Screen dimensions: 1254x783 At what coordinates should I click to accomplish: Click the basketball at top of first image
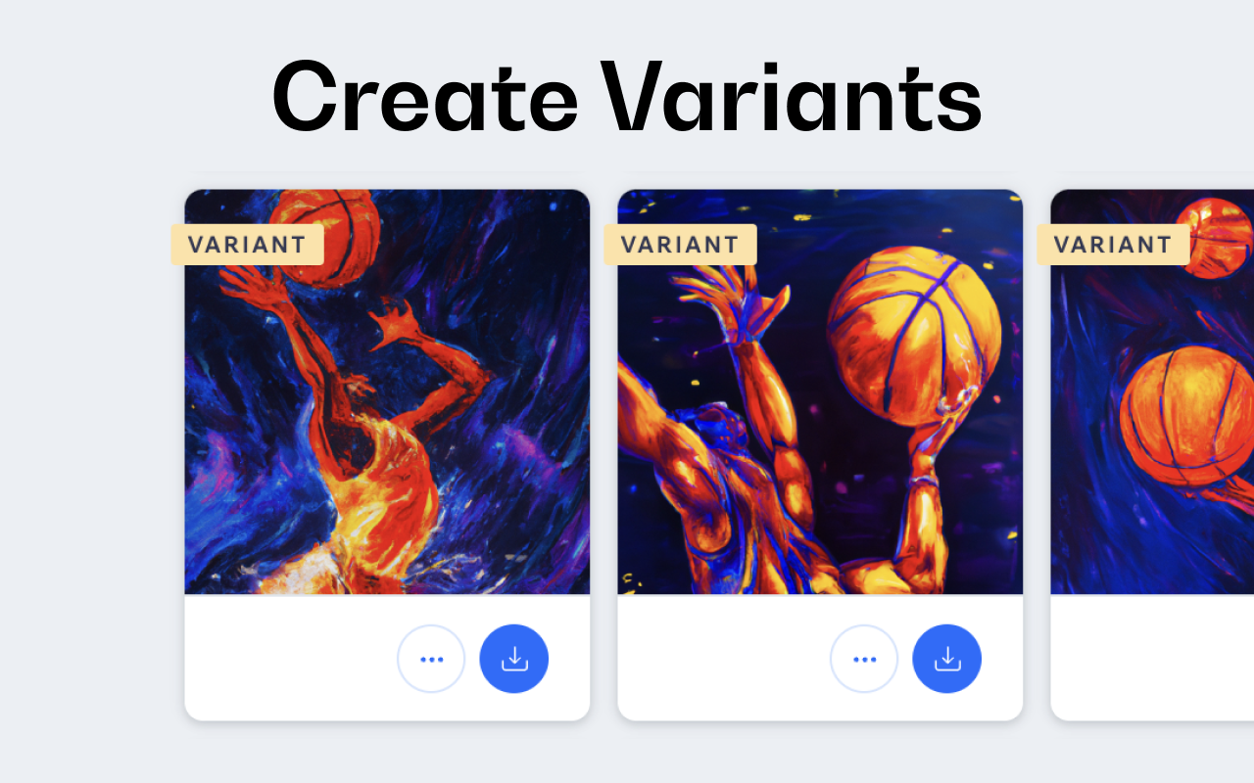coord(324,235)
